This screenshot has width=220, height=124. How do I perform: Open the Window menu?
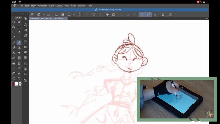[82, 6]
